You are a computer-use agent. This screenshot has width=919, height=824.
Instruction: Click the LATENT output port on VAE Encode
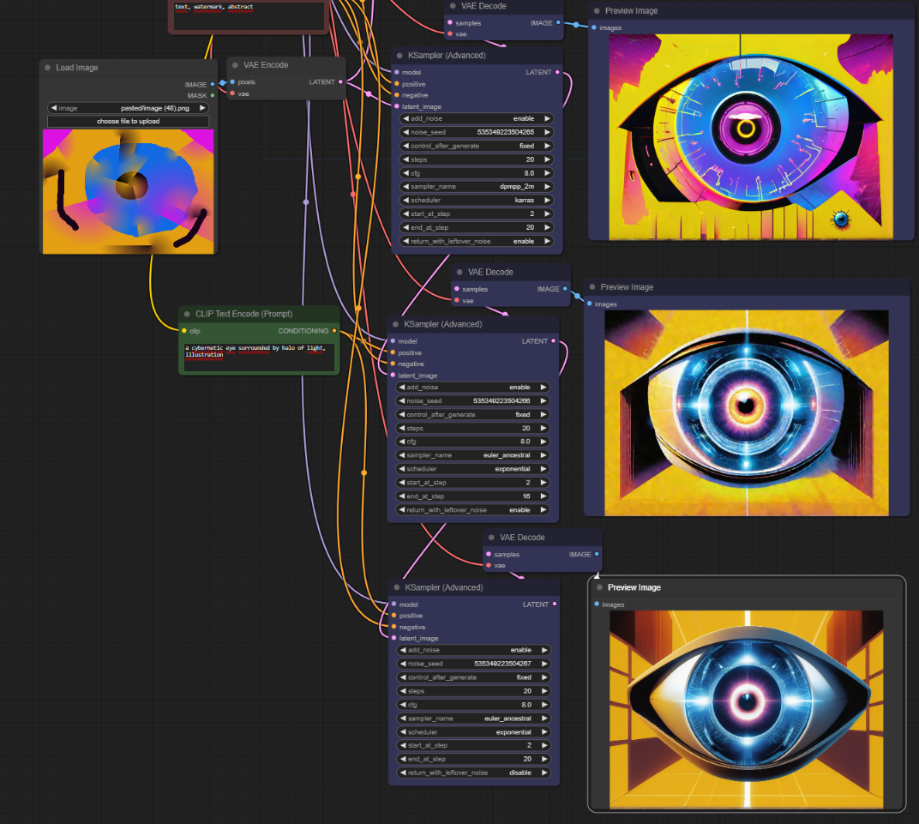tap(340, 81)
